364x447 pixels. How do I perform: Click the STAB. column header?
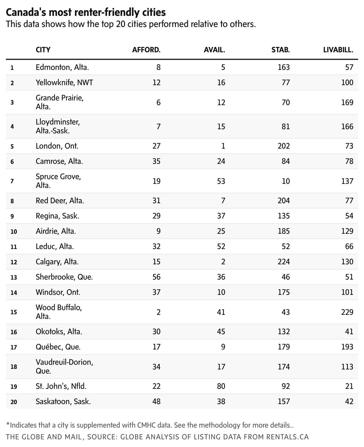click(280, 50)
